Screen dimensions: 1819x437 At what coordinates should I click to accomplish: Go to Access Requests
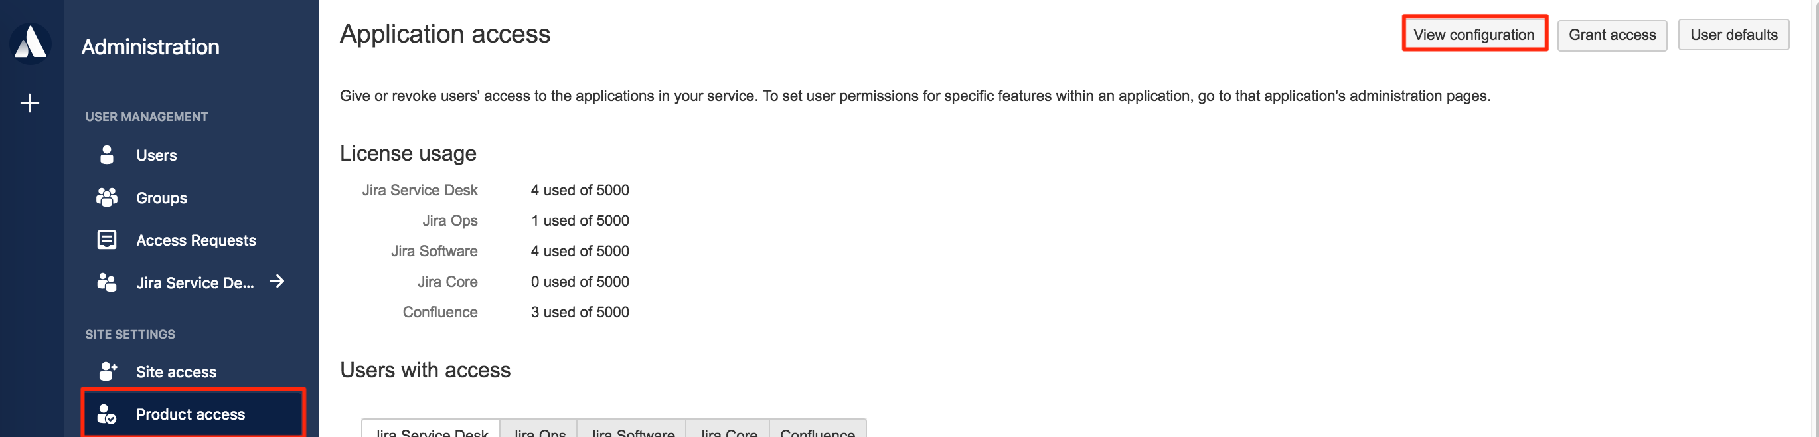196,240
